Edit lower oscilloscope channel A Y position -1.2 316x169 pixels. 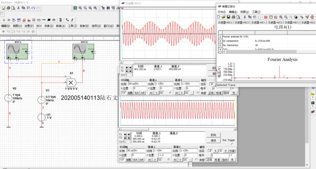coord(164,155)
